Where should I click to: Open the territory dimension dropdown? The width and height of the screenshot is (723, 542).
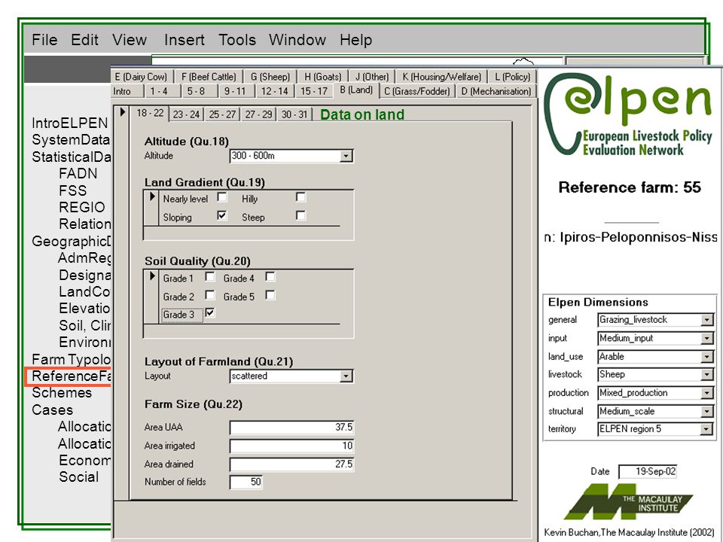[x=707, y=430]
